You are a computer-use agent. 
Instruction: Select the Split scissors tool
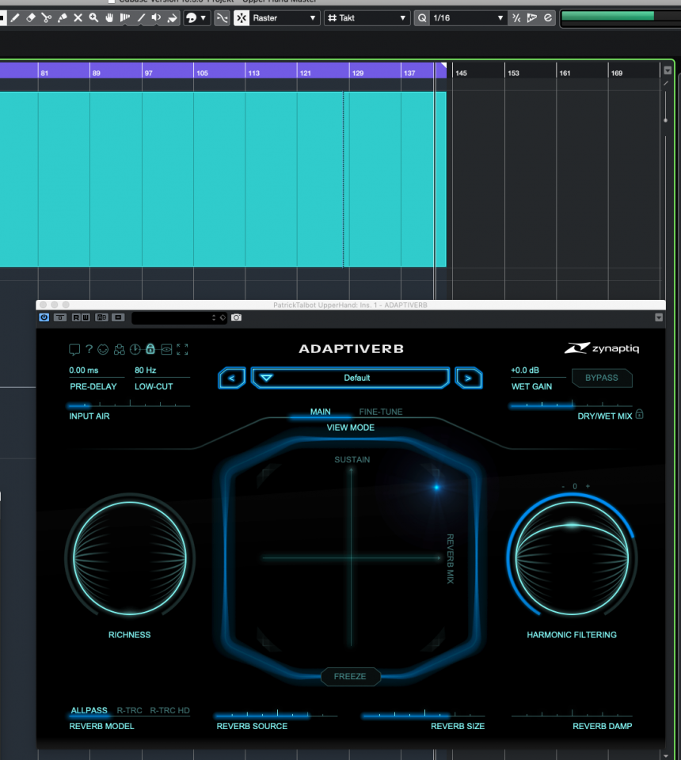coord(47,18)
